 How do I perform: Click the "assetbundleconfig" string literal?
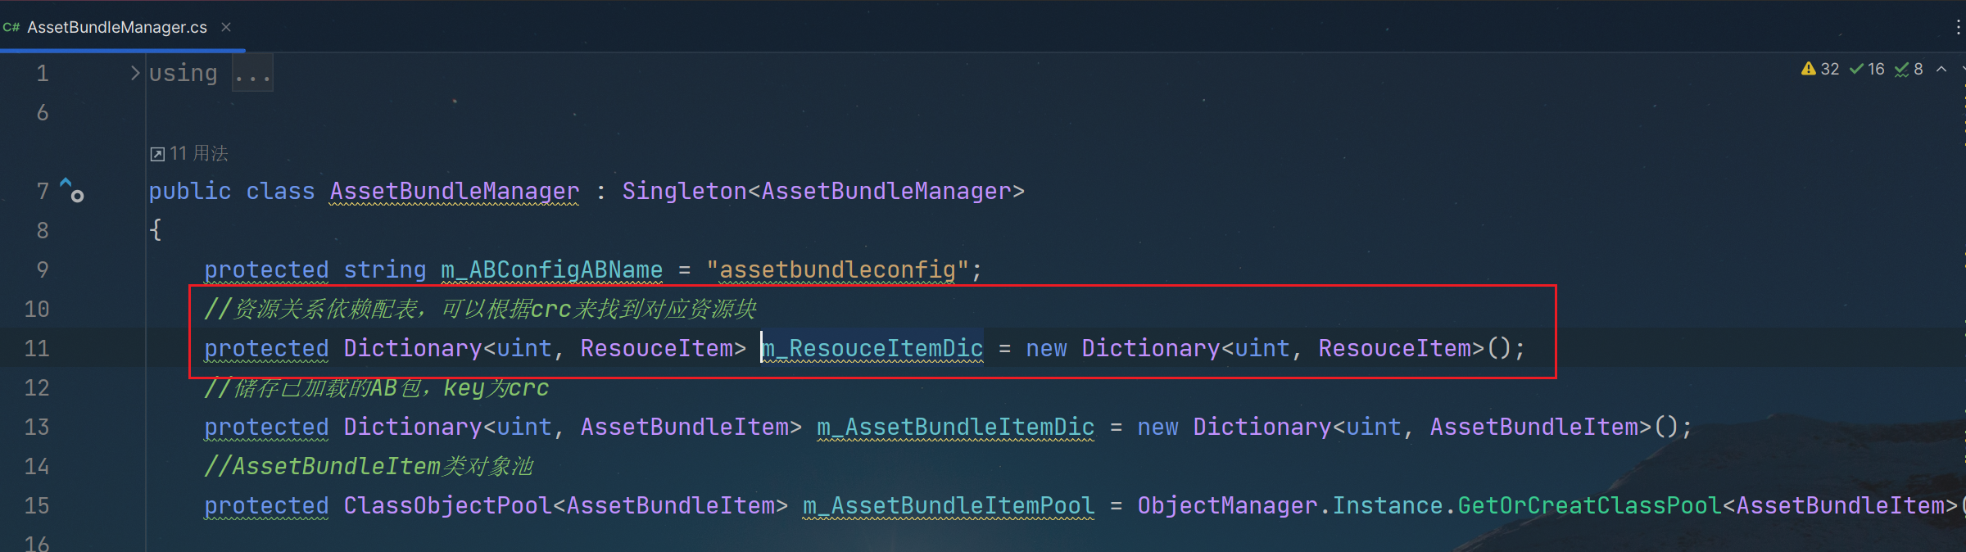point(837,269)
